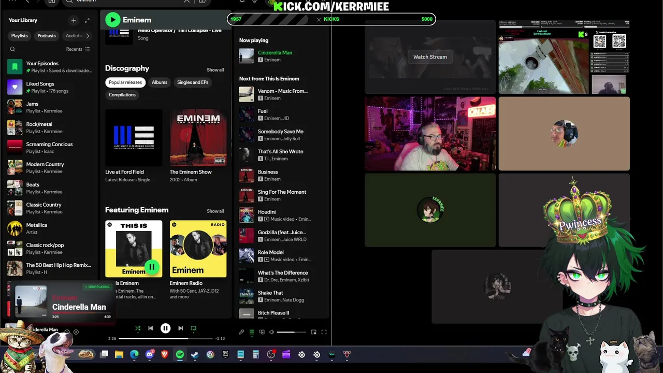The width and height of the screenshot is (663, 373).
Task: Play Godzilla (feat. Juice WRLD) in queue
Action: pyautogui.click(x=282, y=236)
